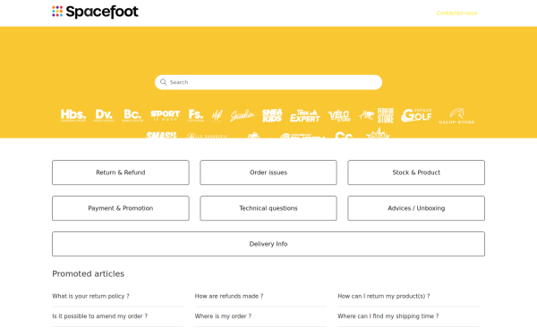Open the Pecheur Store logo

pyautogui.click(x=377, y=115)
